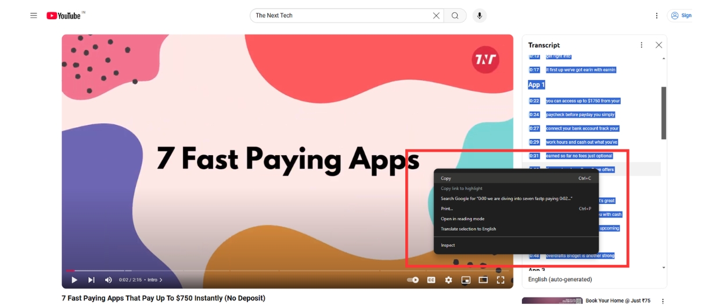Image resolution: width=723 pixels, height=308 pixels.
Task: Click the transcript scrollbar thumb
Action: point(664,113)
